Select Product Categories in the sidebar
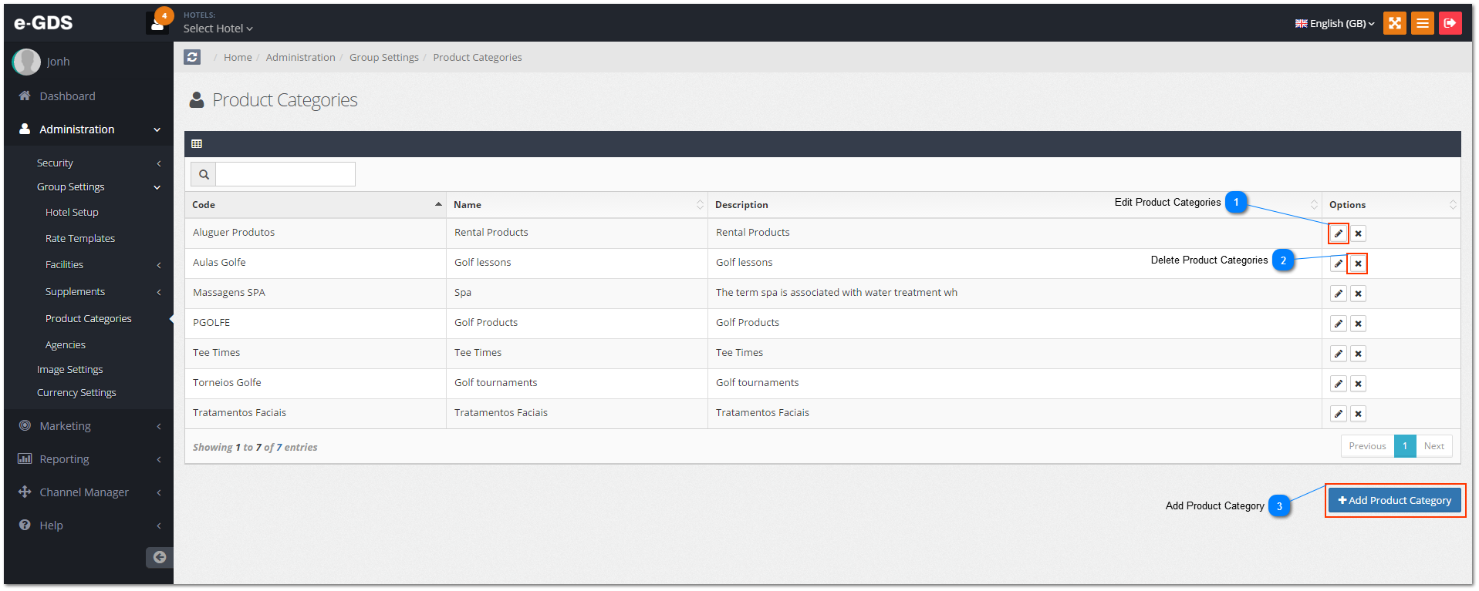1479x591 pixels. (x=88, y=319)
